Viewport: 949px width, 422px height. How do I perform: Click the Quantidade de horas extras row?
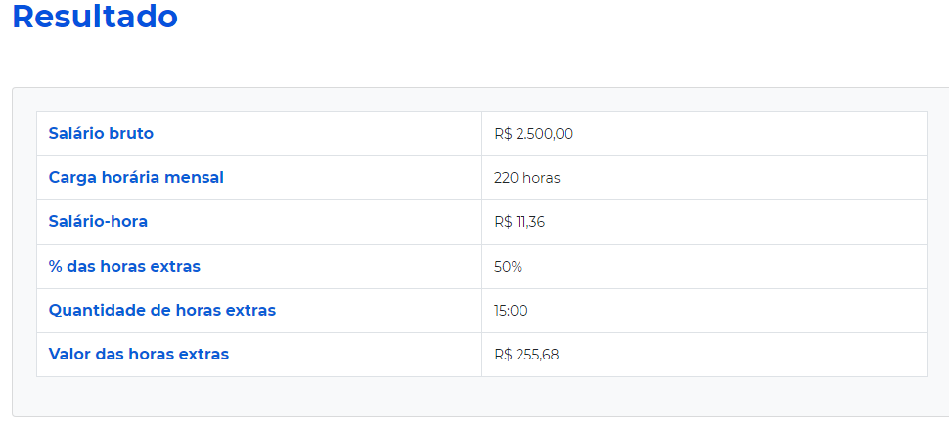tap(481, 311)
